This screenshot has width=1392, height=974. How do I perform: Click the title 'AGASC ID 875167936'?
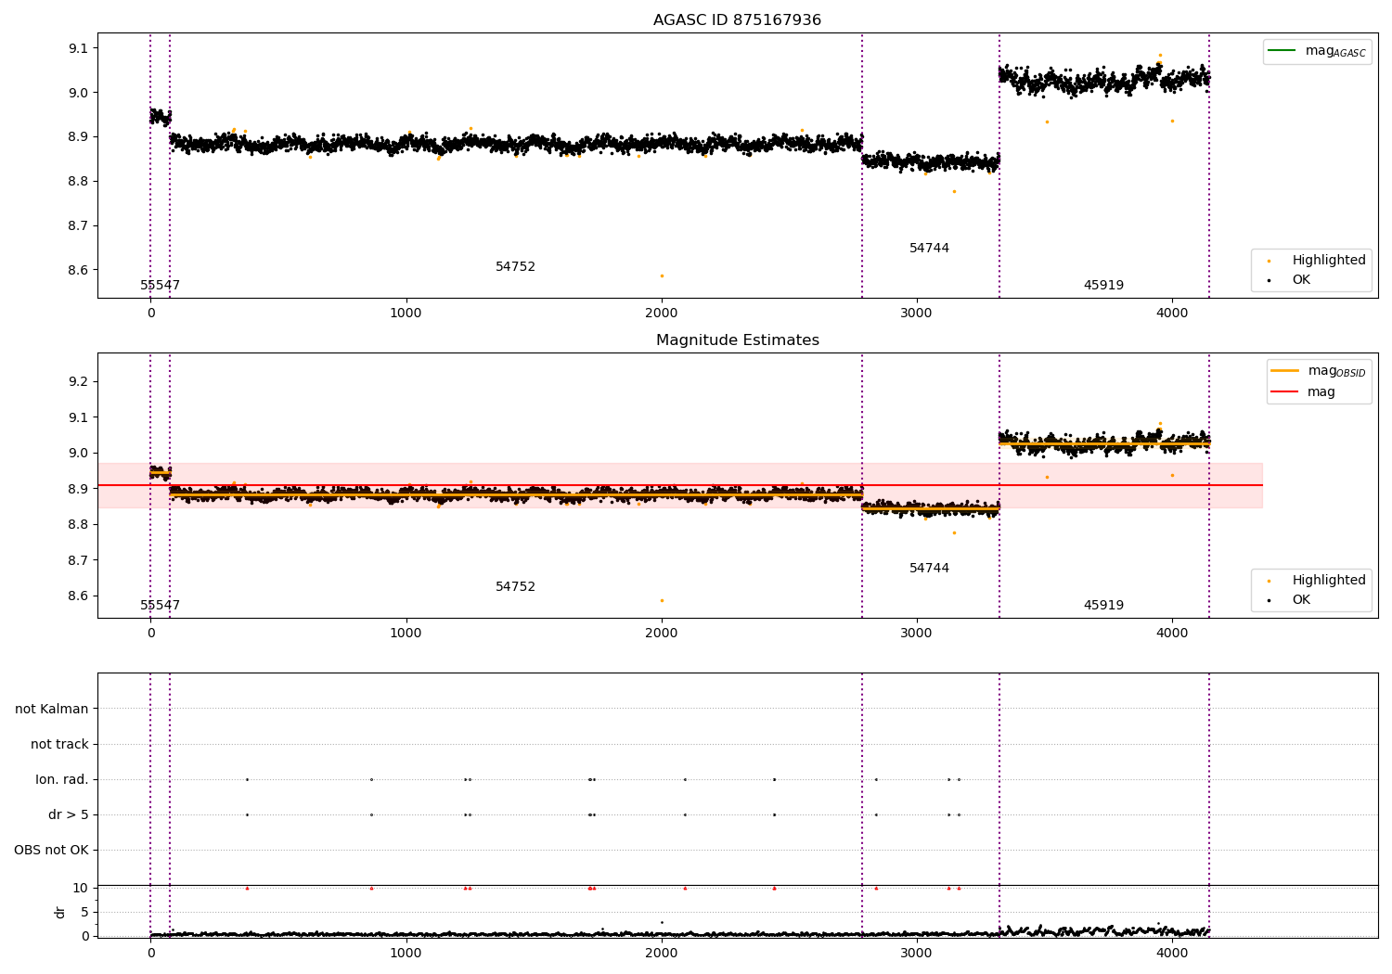pos(737,20)
